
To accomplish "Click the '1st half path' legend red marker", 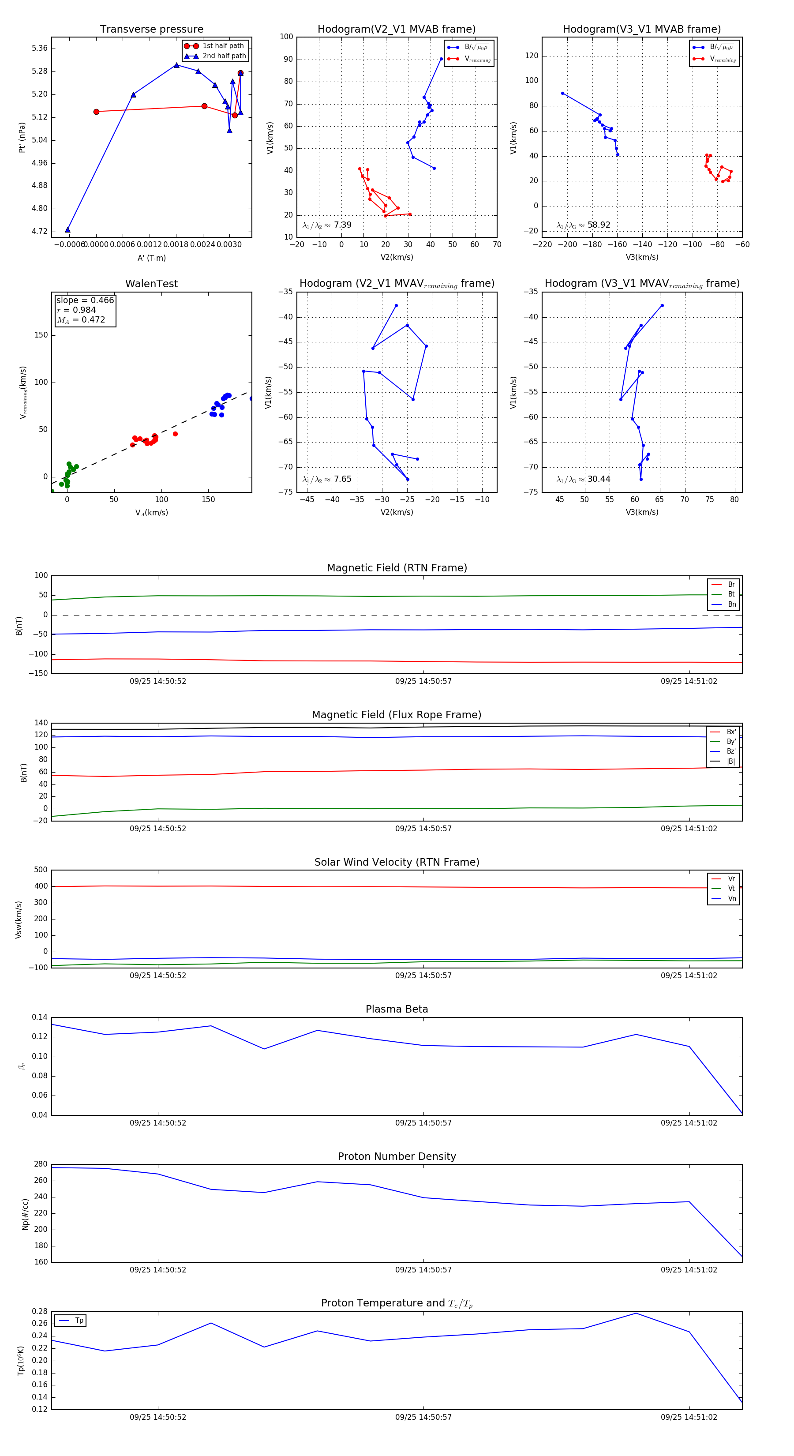I will pos(191,46).
